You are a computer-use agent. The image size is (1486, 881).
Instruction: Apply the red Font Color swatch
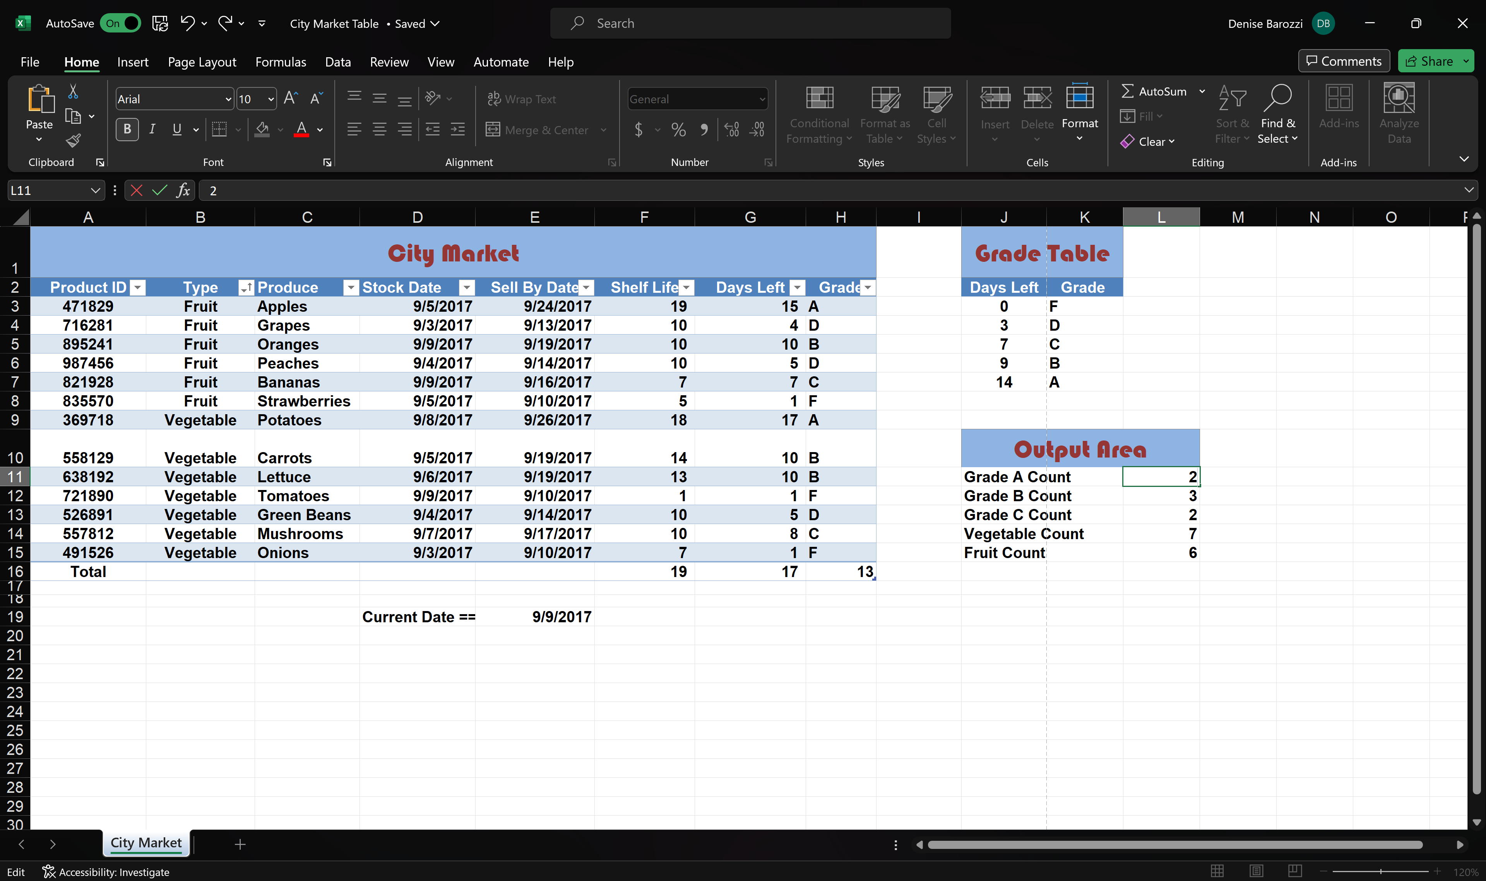click(301, 130)
